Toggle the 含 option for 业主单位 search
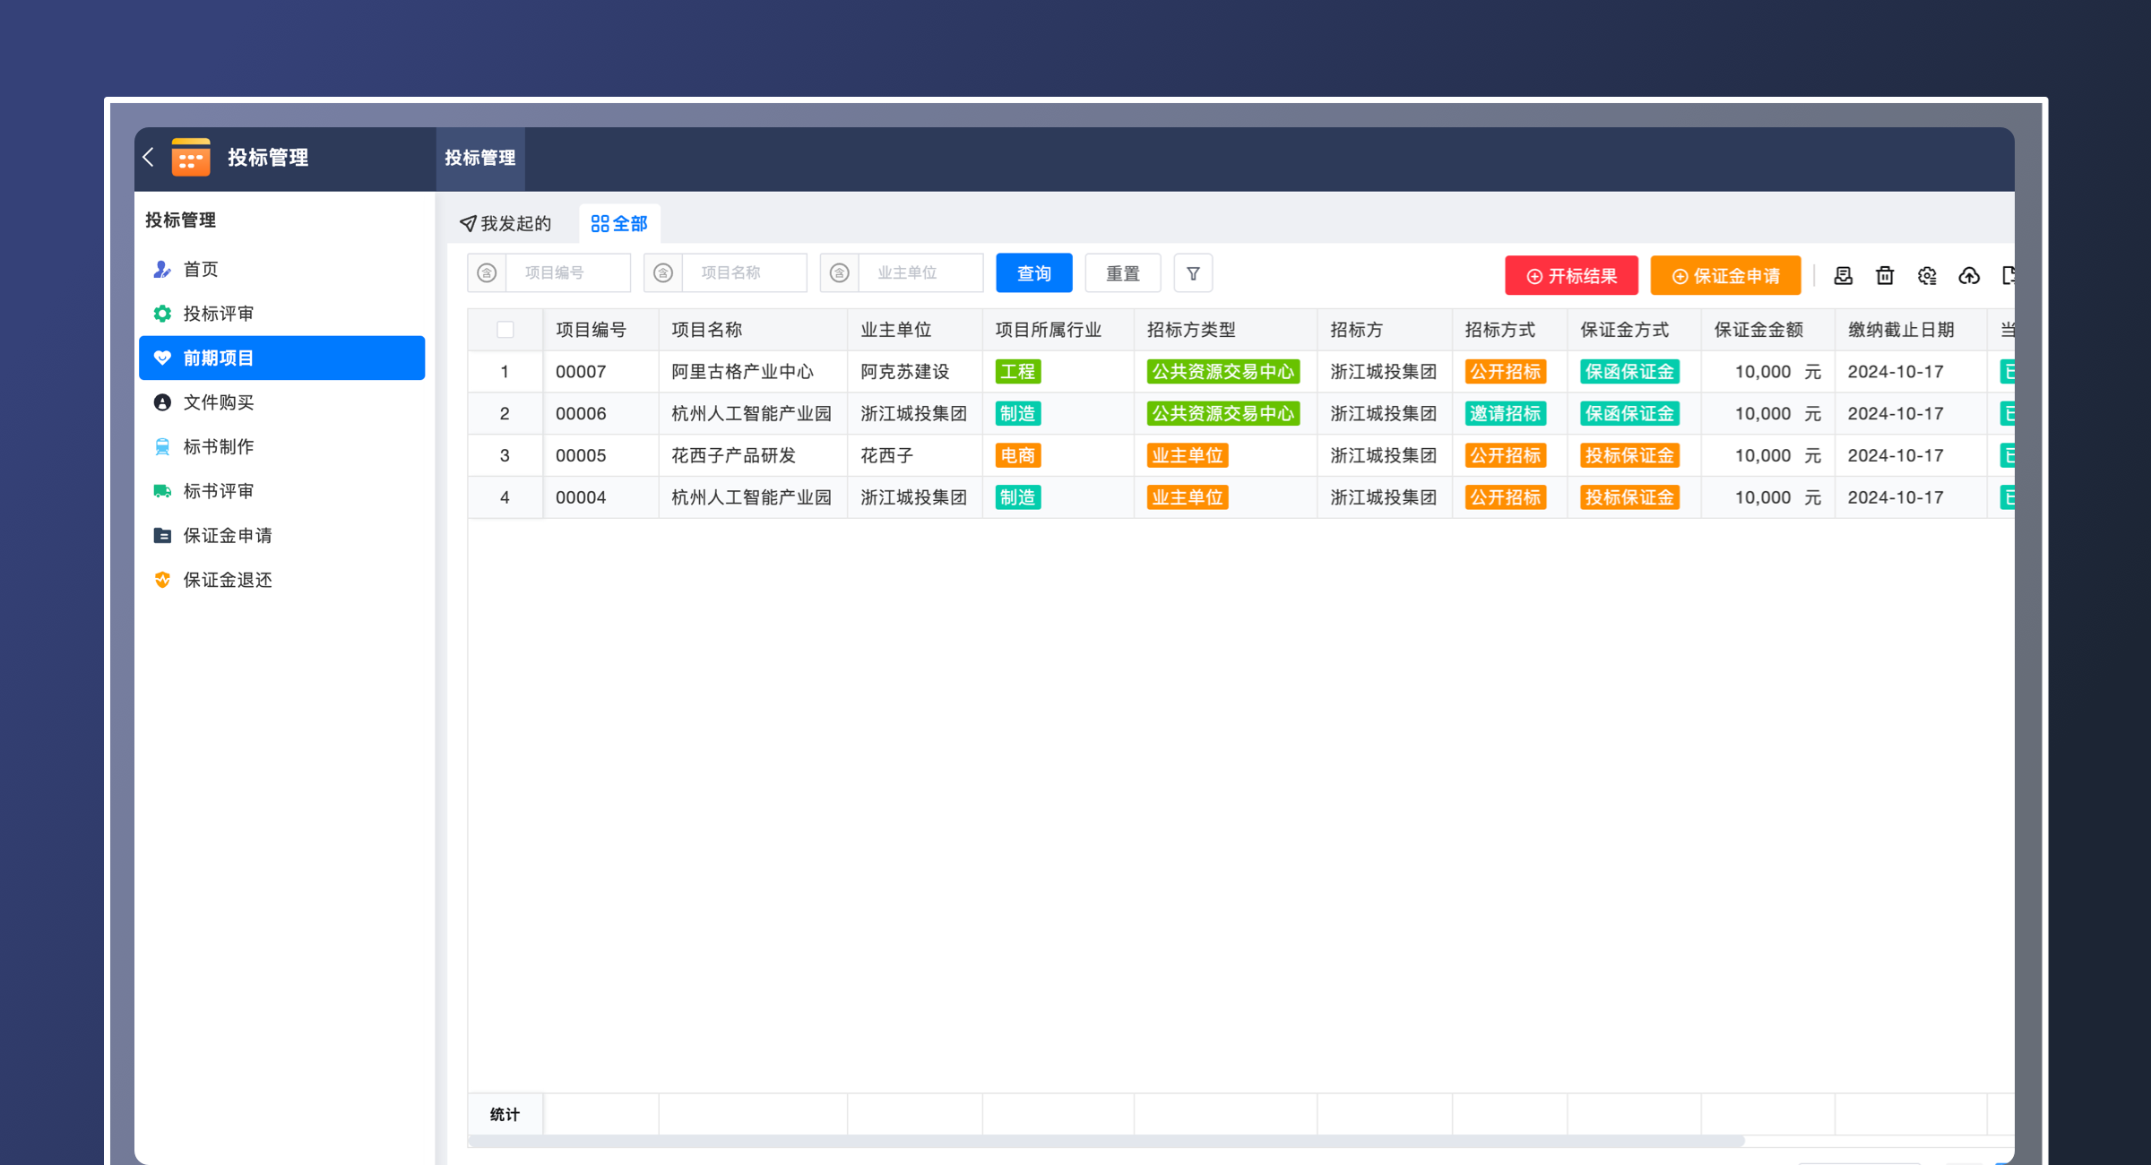Viewport: 2151px width, 1165px height. point(840,272)
